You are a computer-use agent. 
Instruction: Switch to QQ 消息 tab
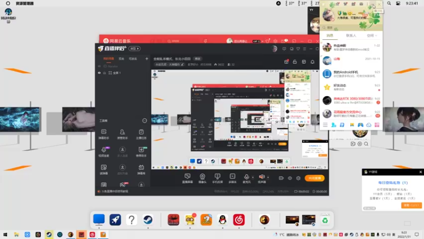[330, 36]
